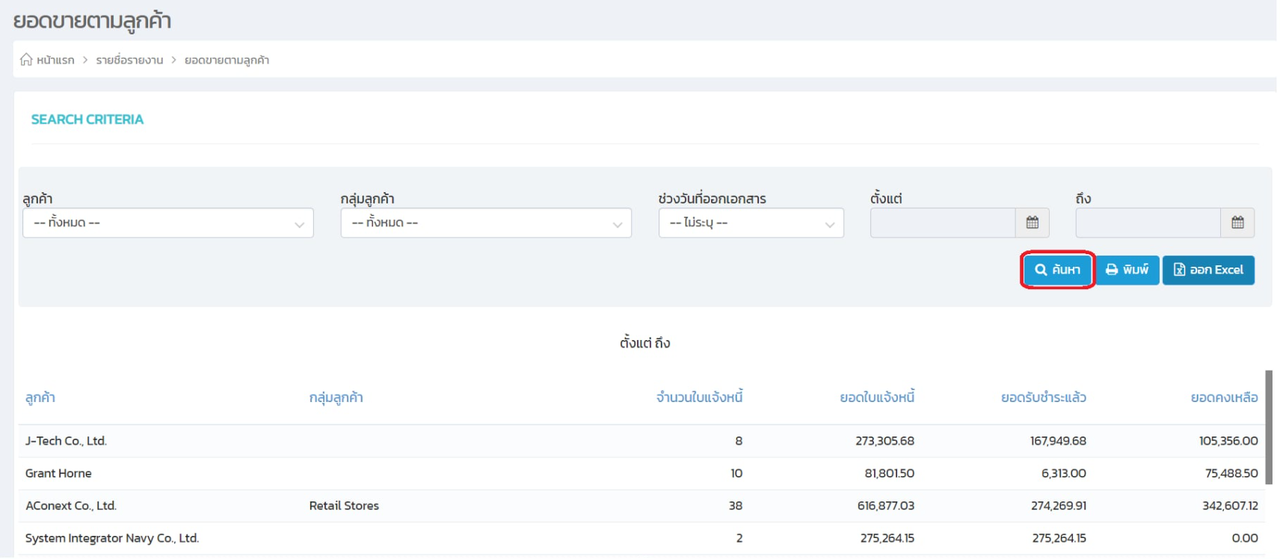Click the ตั้งแต่ date input field
The height and width of the screenshot is (559, 1280).
(943, 223)
